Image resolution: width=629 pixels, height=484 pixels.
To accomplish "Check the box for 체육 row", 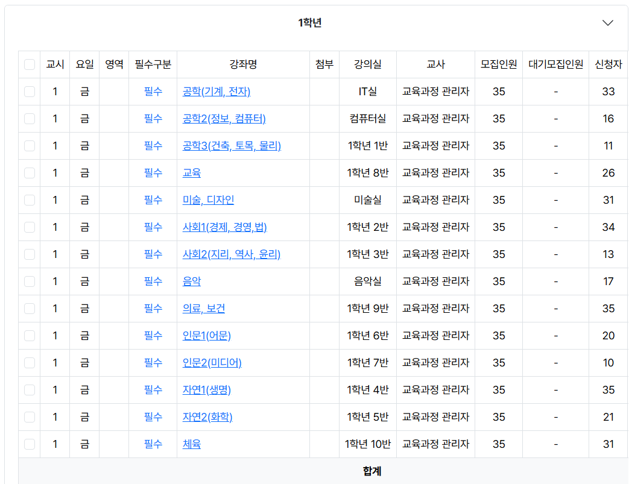I will [x=30, y=444].
